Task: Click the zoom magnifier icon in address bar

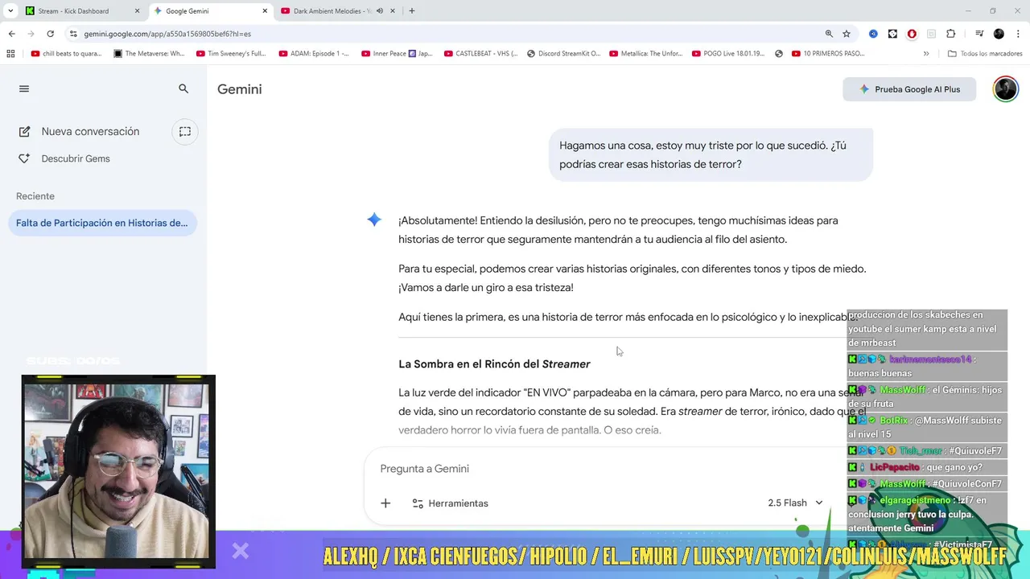Action: point(829,34)
